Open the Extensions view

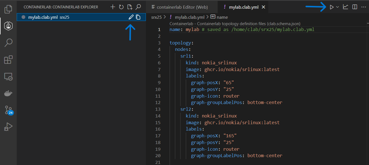pos(8,60)
